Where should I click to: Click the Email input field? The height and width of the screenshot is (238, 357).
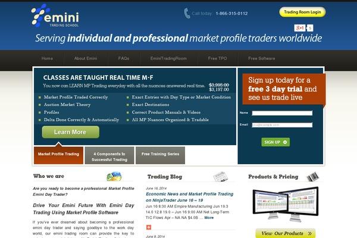coord(282,125)
